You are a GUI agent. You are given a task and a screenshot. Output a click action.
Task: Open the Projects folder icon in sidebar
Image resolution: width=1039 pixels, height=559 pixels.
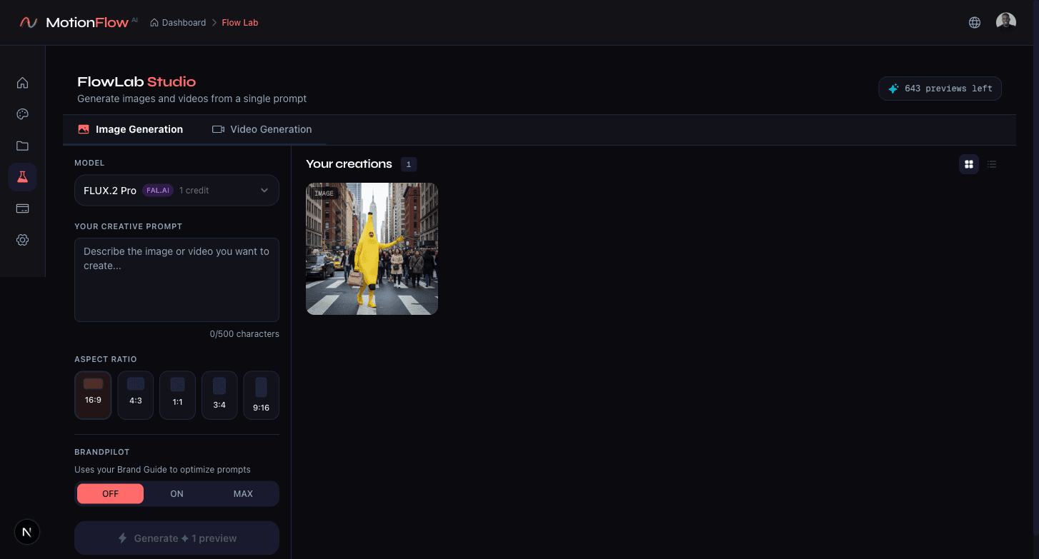[x=22, y=145]
